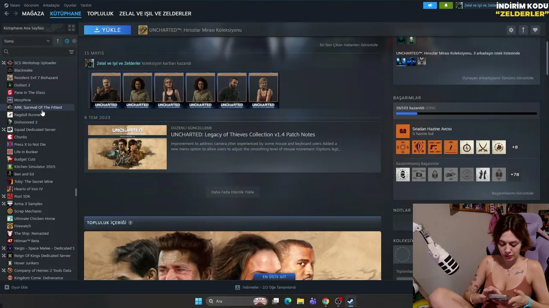Select Hearts of Iron IV in library
The width and height of the screenshot is (549, 308).
pos(28,189)
